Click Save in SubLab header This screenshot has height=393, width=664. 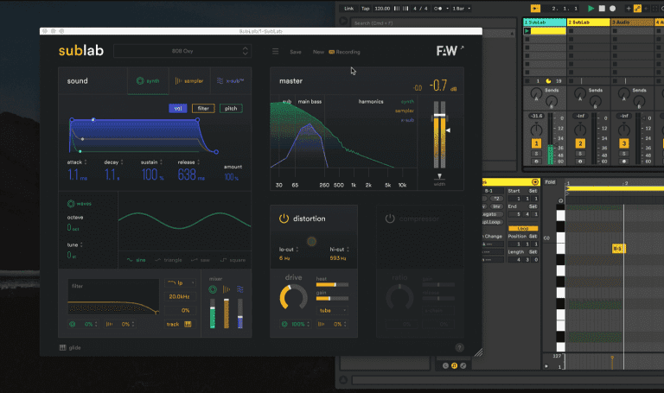[x=296, y=52]
